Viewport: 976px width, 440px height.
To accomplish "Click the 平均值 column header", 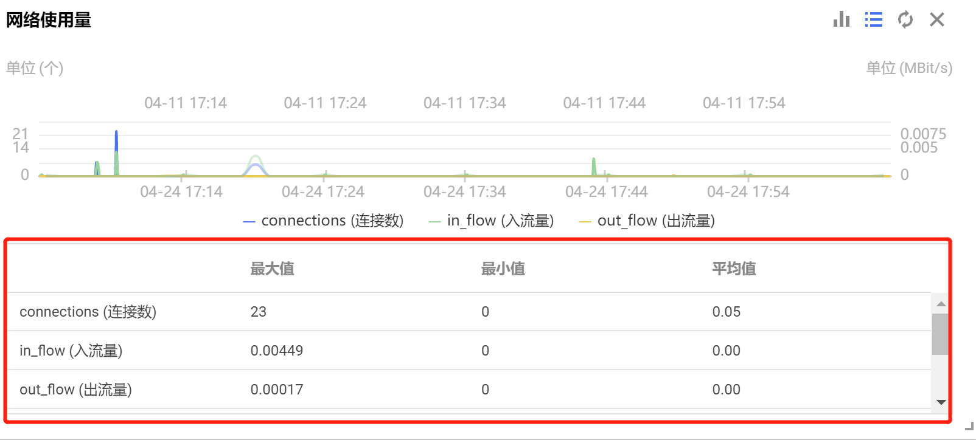I will point(734,269).
